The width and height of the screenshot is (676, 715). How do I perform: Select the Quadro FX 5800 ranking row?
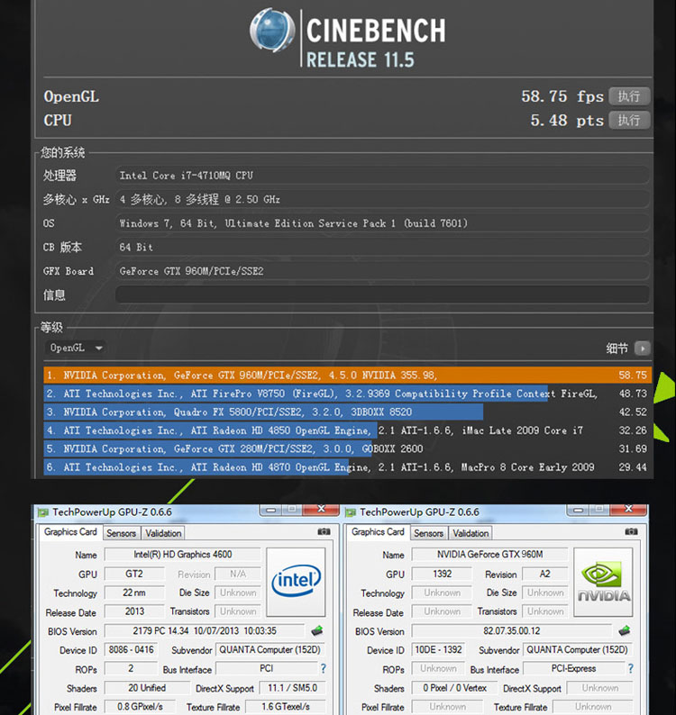click(x=347, y=412)
